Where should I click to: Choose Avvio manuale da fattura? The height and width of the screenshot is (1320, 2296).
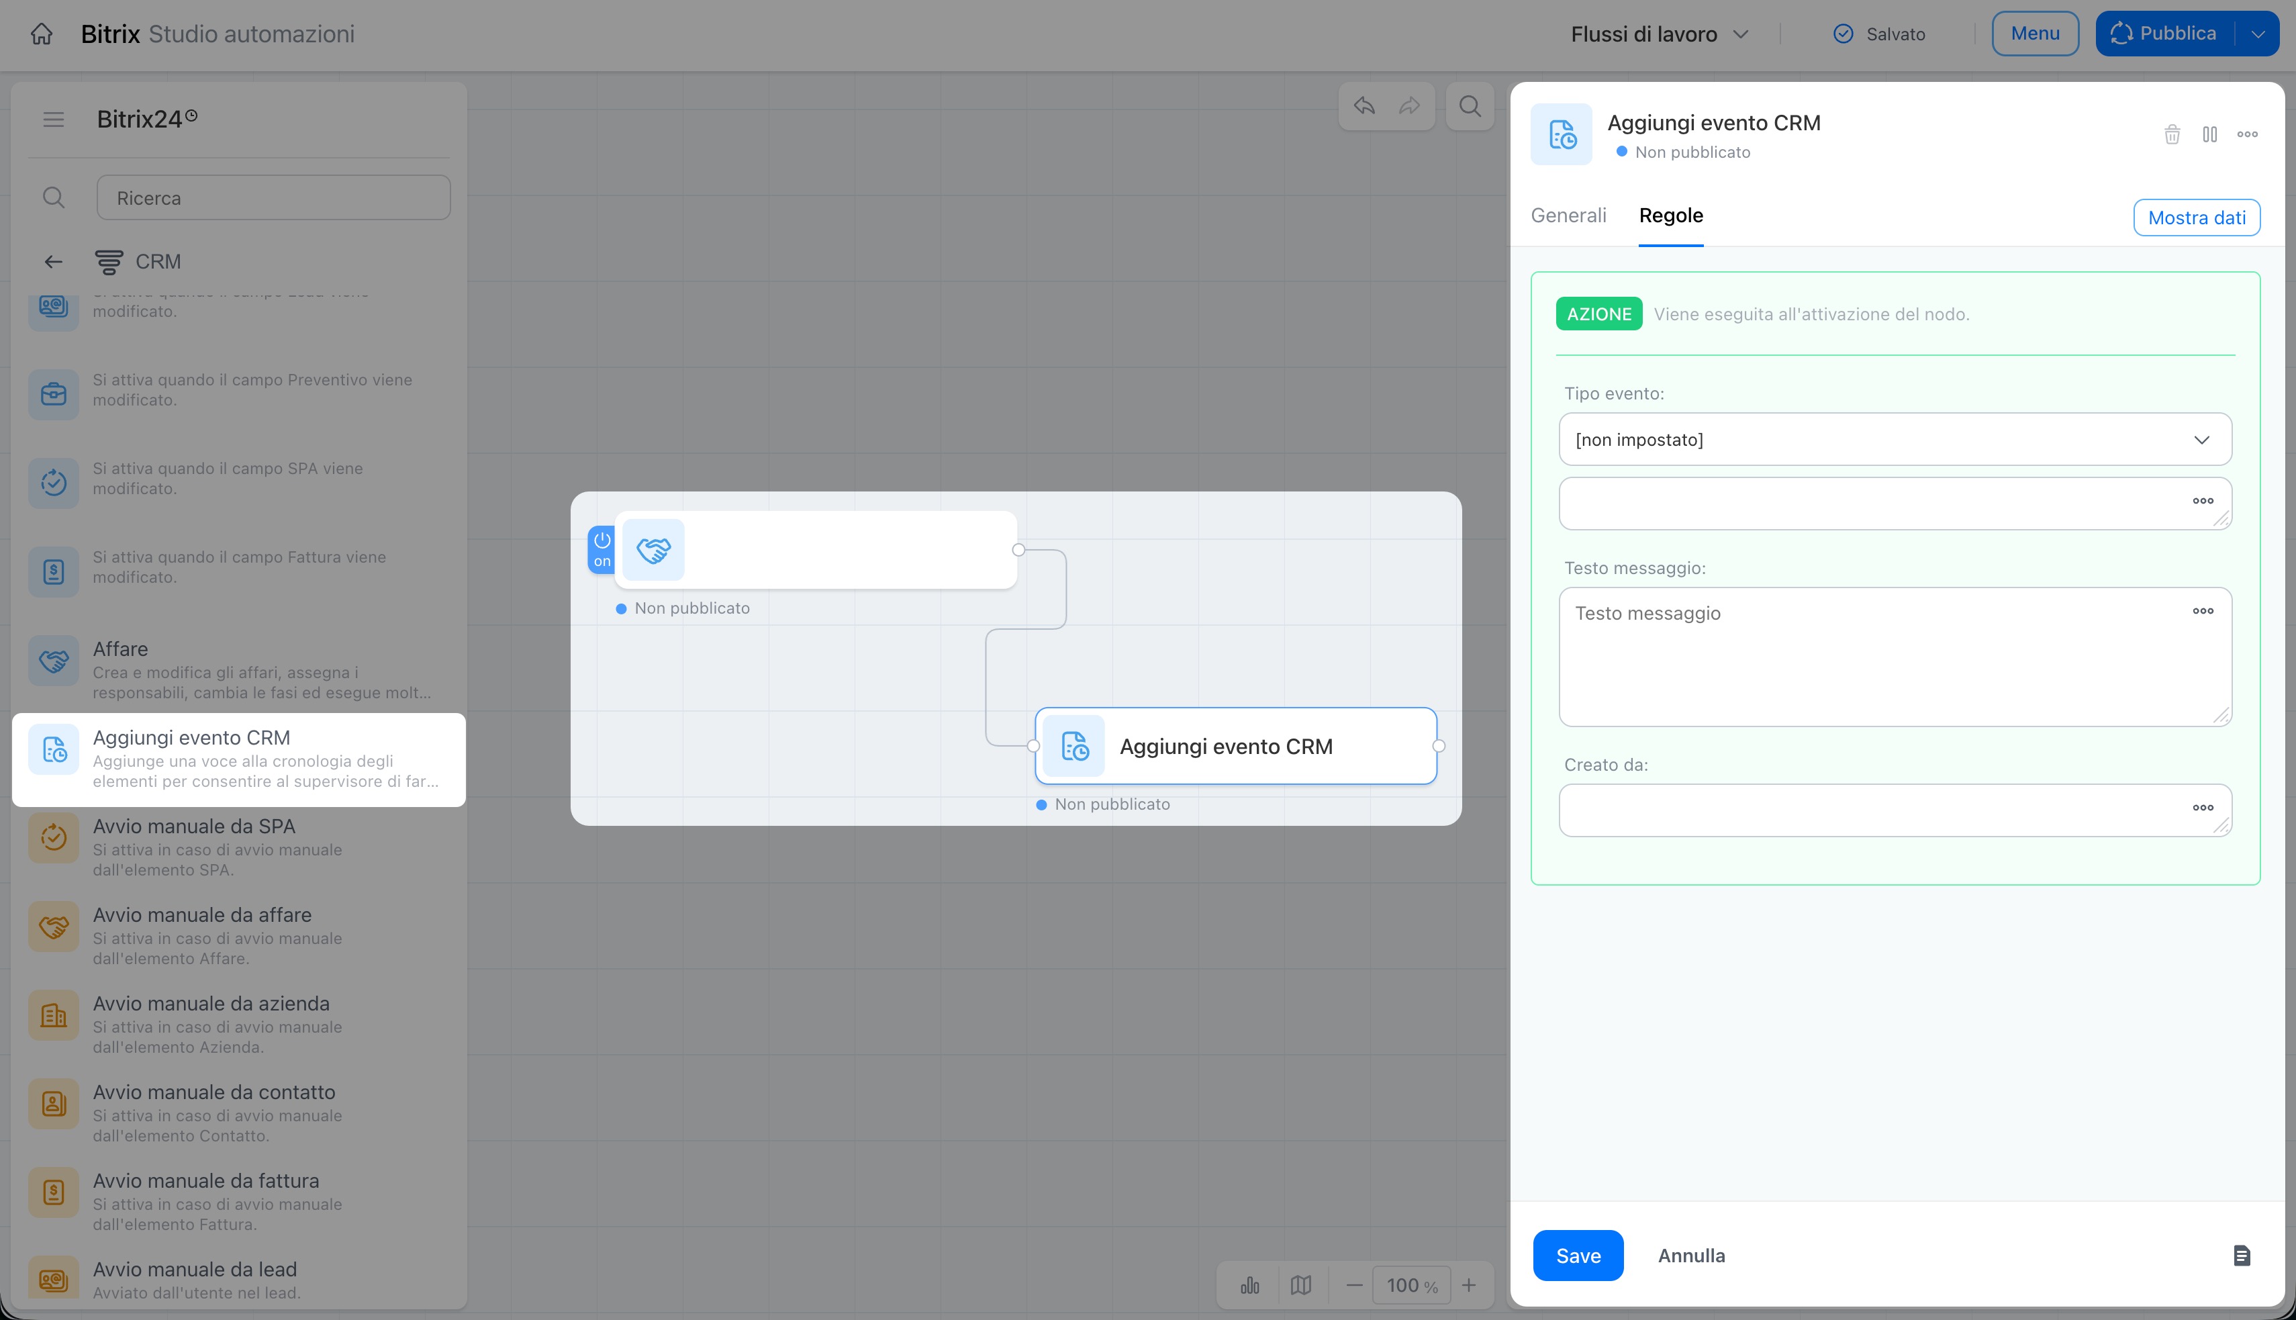click(238, 1203)
